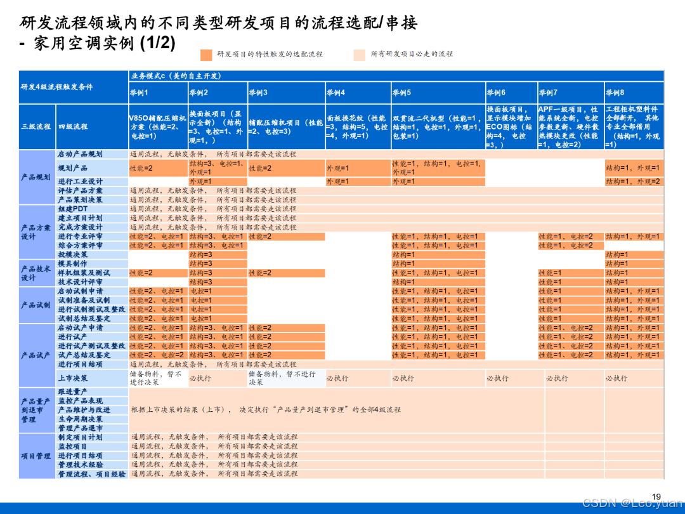Image resolution: width=685 pixels, height=514 pixels.
Task: Click the 四级流程 header cell
Action: [92, 127]
